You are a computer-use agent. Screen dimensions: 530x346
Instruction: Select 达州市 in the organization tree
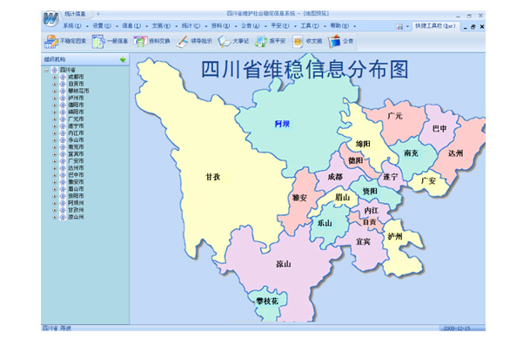coord(76,168)
